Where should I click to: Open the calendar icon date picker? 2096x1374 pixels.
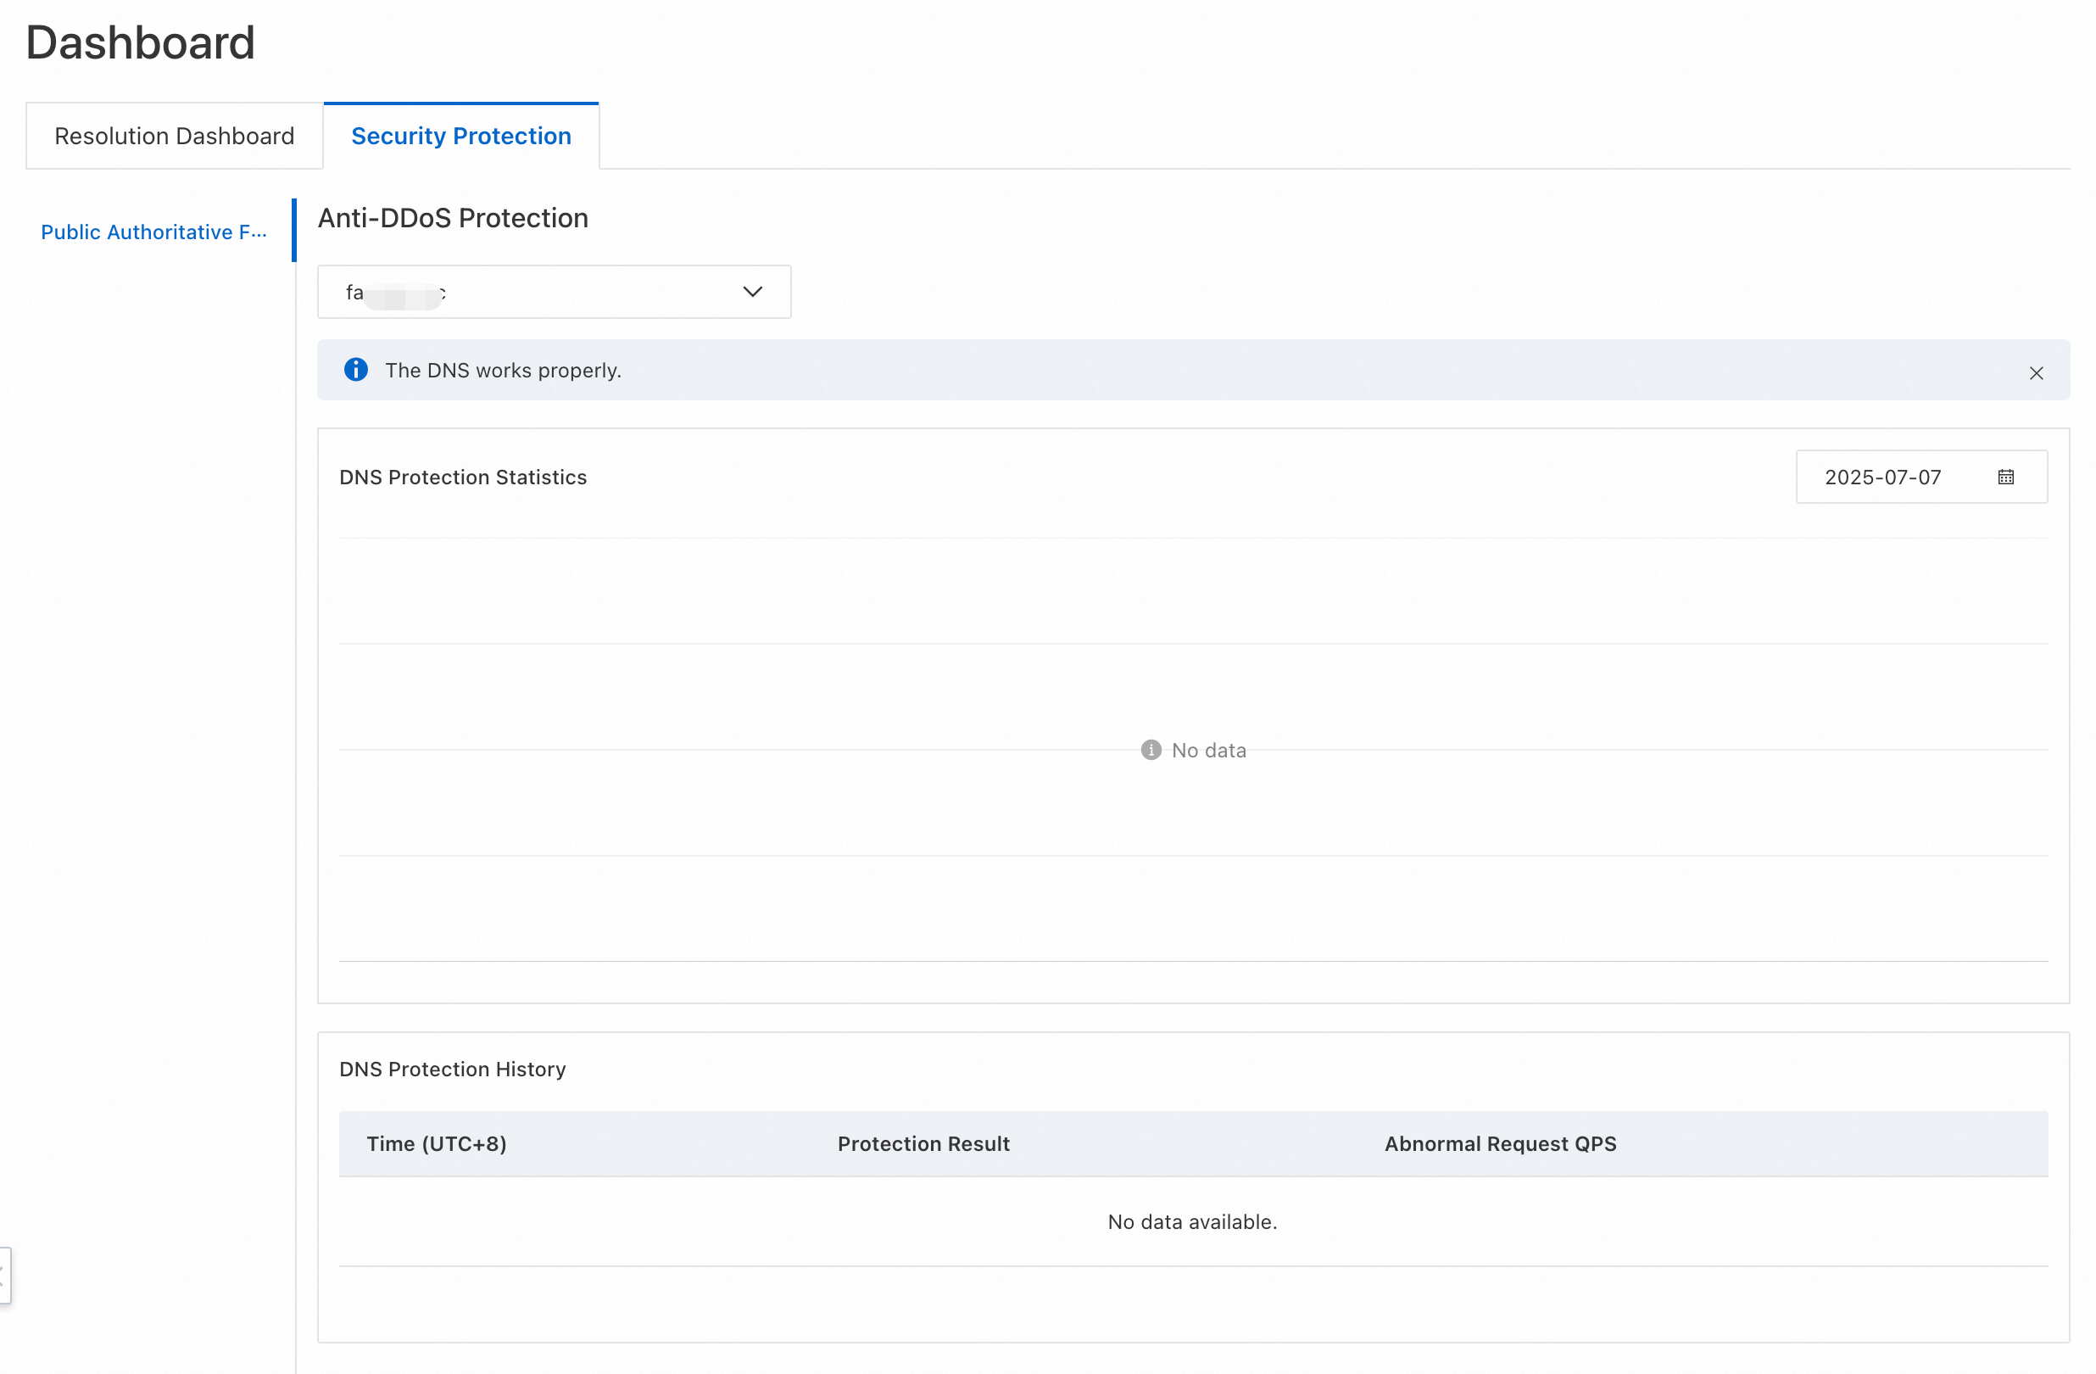pyautogui.click(x=2005, y=478)
